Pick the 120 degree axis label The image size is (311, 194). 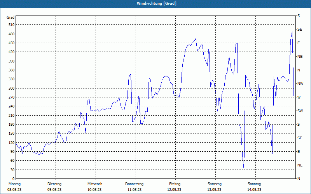12,142
